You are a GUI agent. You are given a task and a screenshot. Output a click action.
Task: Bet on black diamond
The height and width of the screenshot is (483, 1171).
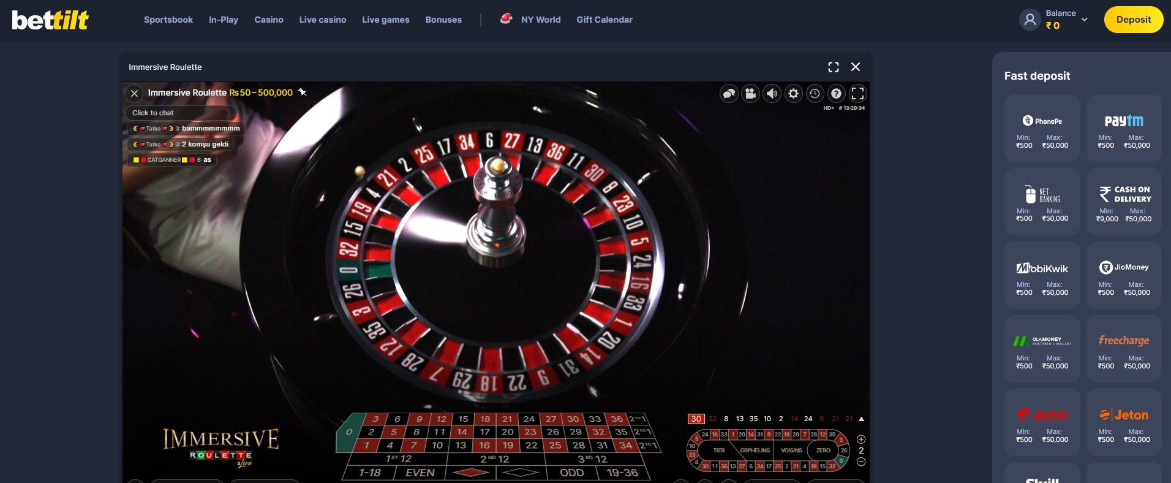pos(520,473)
